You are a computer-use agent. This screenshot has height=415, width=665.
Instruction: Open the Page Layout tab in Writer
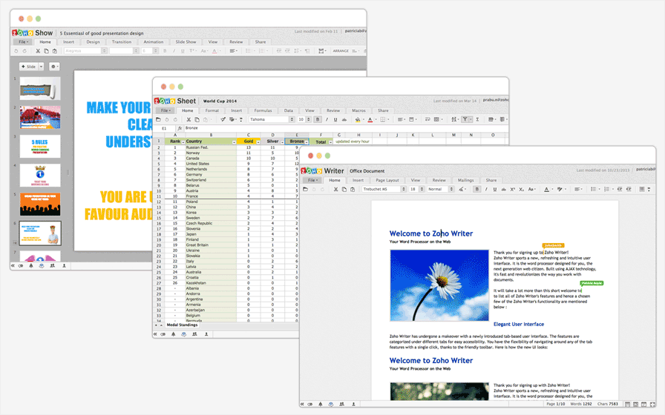click(387, 180)
